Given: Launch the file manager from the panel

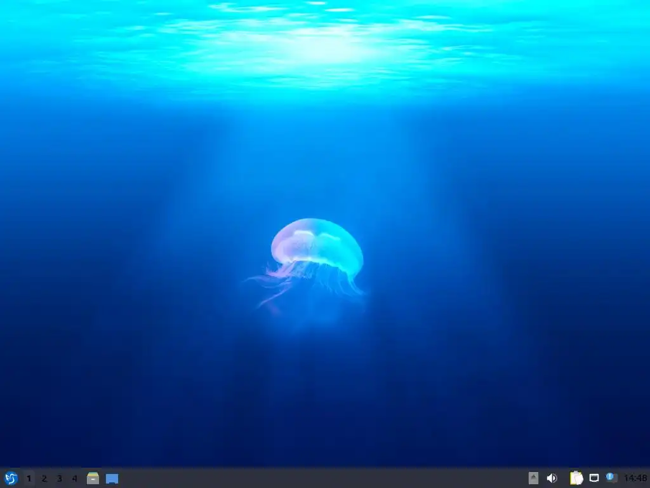Looking at the screenshot, I should click(x=93, y=478).
